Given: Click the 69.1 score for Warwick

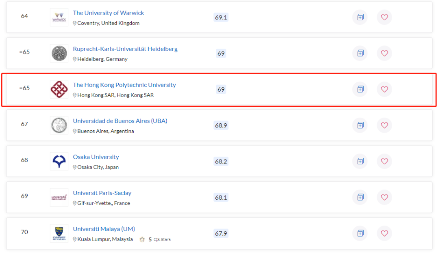Looking at the screenshot, I should click(221, 17).
